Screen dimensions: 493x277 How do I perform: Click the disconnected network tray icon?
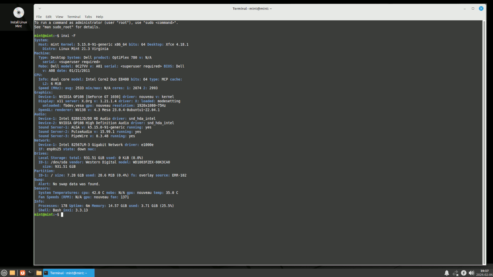click(455, 273)
